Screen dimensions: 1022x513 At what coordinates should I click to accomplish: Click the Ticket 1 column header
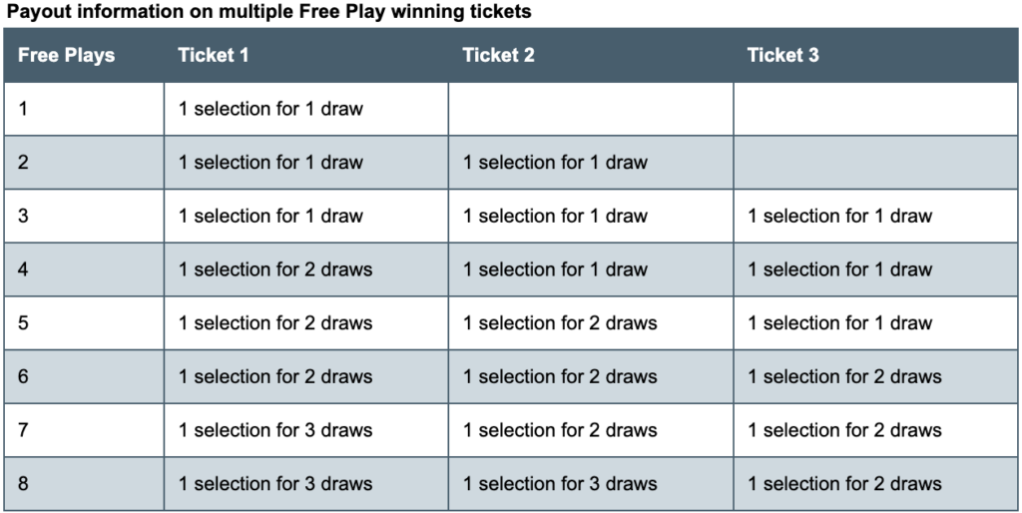(x=305, y=56)
